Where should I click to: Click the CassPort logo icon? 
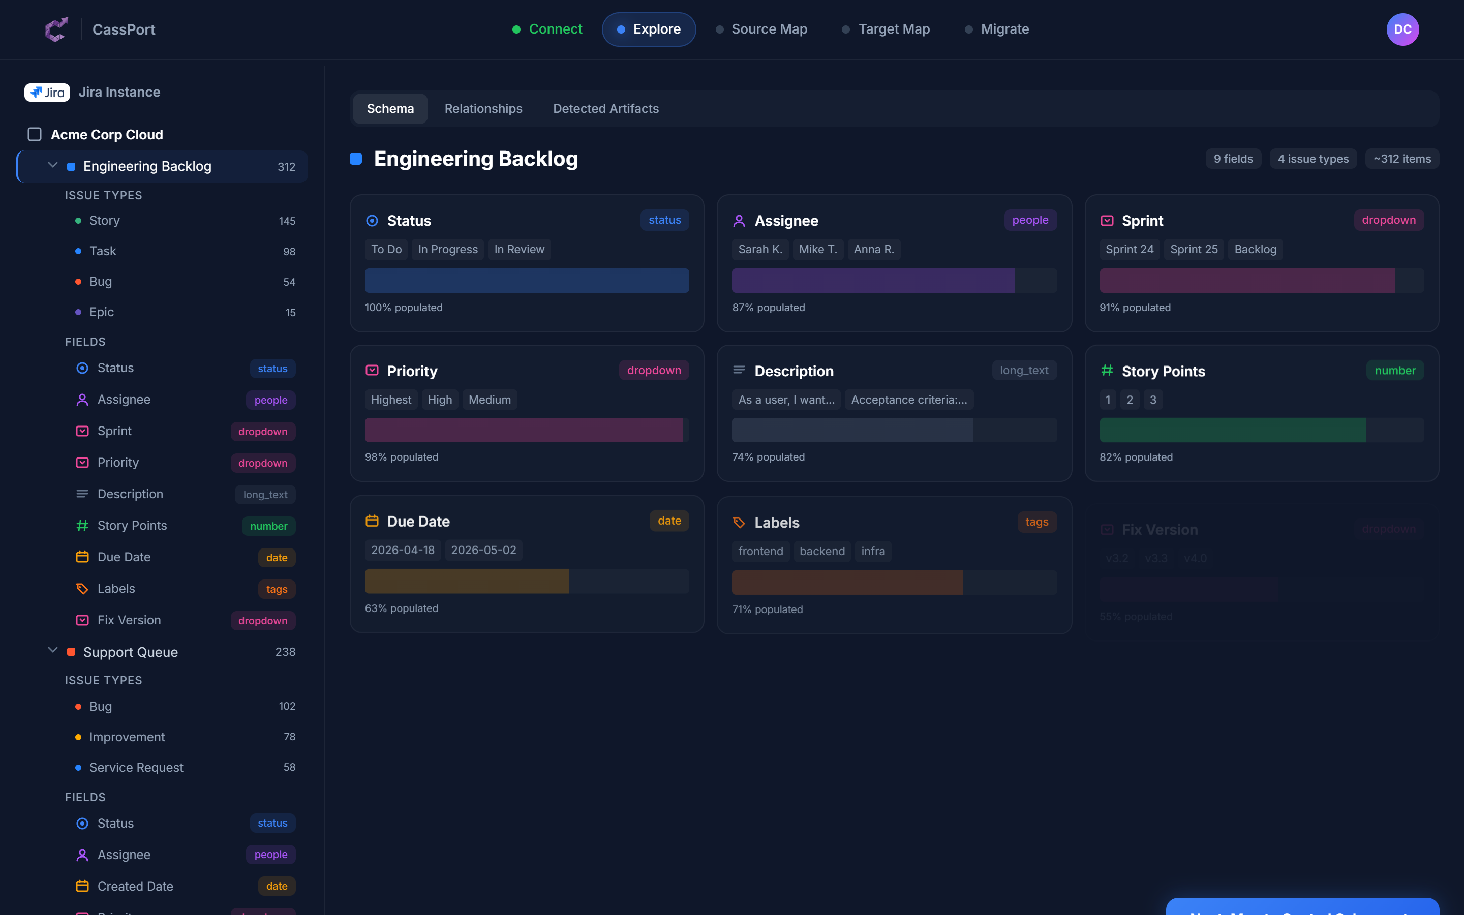point(56,29)
